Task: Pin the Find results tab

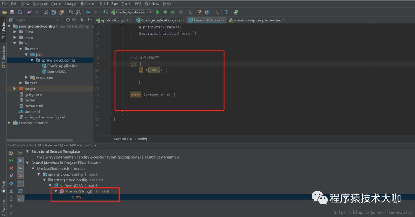Action: 11,176
